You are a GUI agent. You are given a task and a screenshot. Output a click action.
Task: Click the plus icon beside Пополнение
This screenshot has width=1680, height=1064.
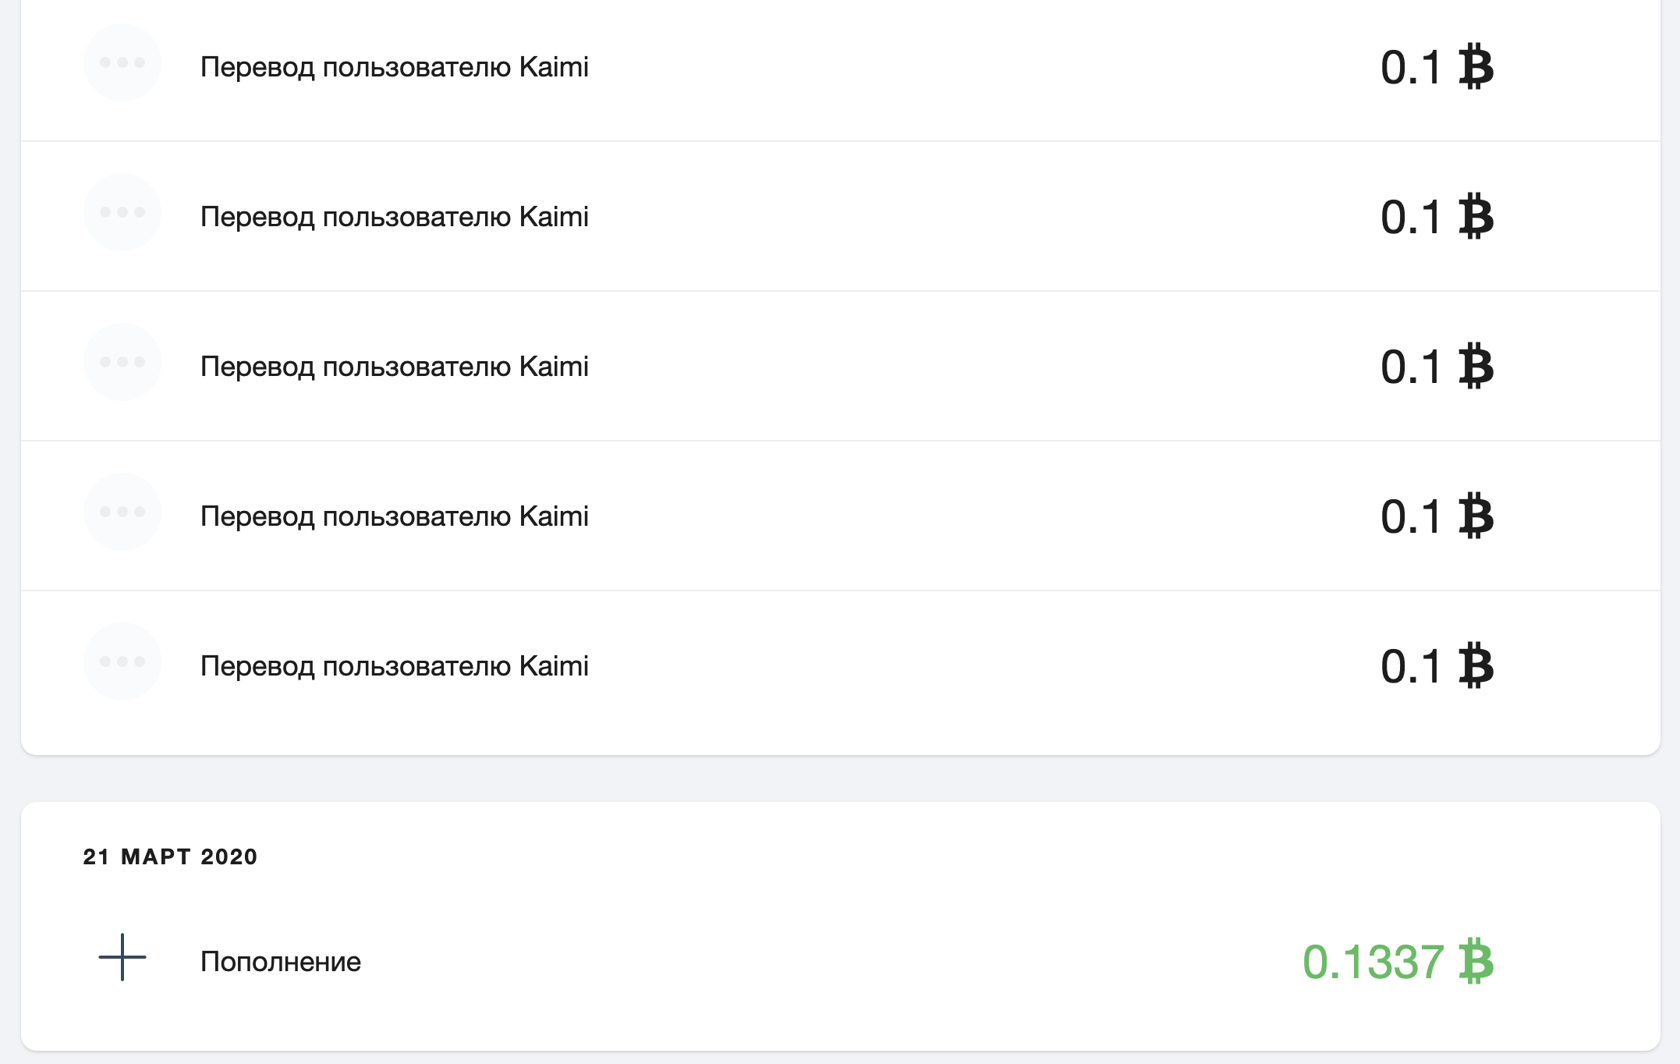coord(122,957)
